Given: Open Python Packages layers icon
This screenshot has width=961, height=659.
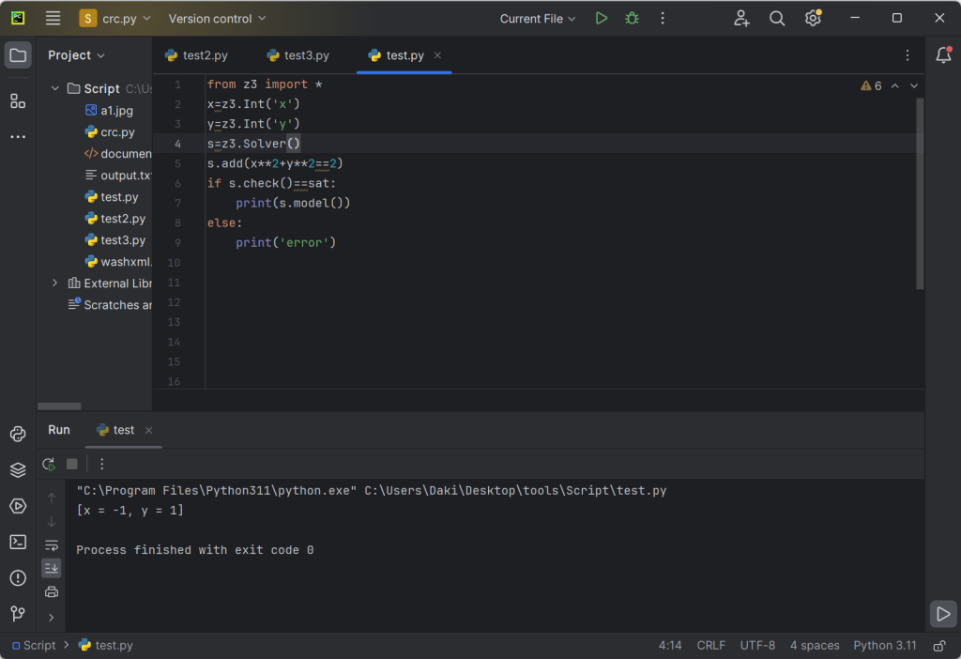Looking at the screenshot, I should point(18,469).
